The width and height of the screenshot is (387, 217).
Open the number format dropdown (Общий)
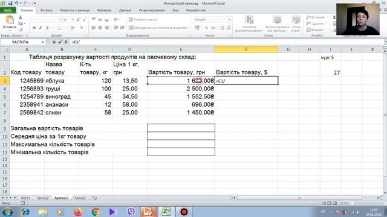229,19
